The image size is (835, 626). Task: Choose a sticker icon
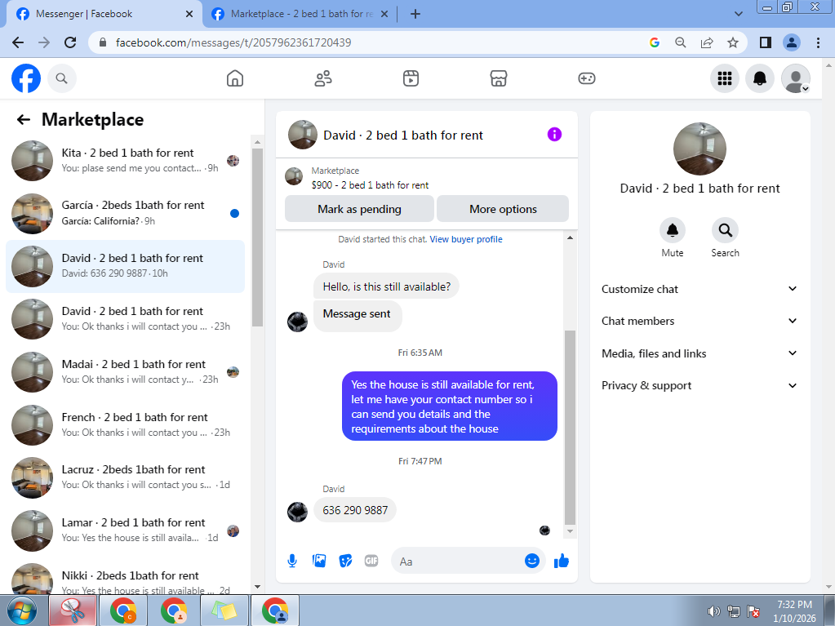pos(345,561)
